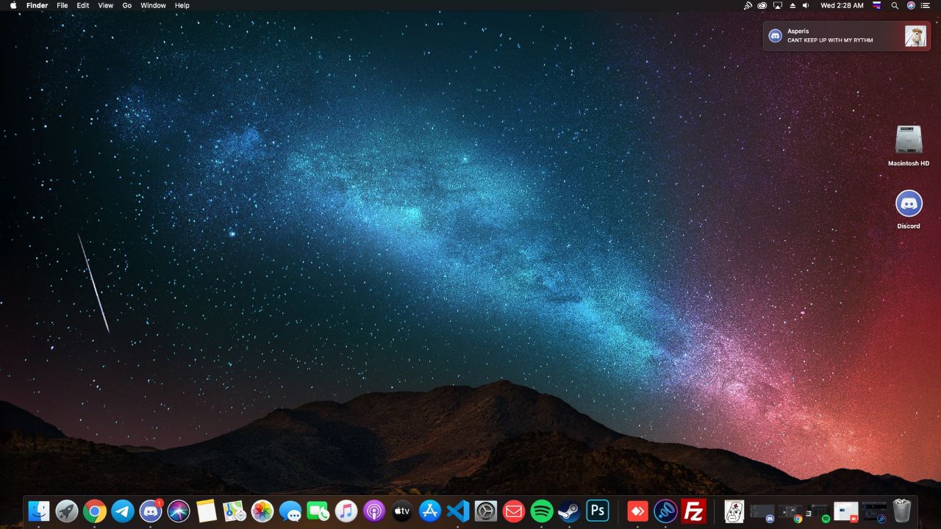Open the Window menu
This screenshot has height=529, width=941.
click(x=153, y=5)
